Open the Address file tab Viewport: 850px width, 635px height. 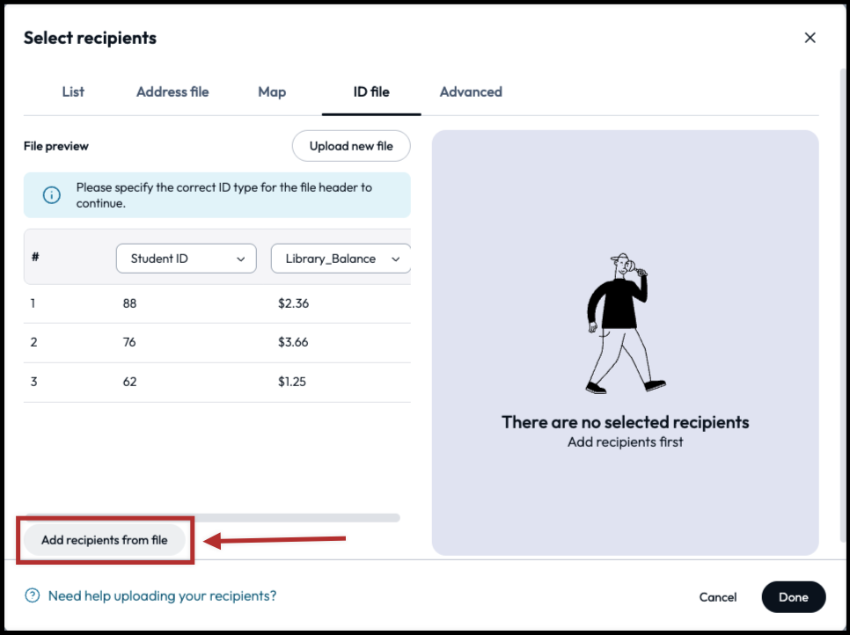(172, 91)
